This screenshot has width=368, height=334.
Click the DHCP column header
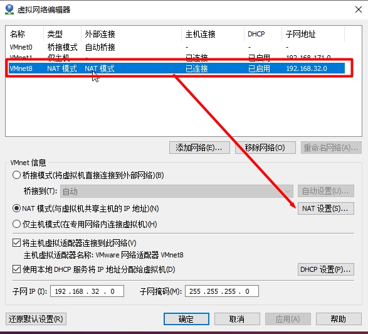(263, 34)
